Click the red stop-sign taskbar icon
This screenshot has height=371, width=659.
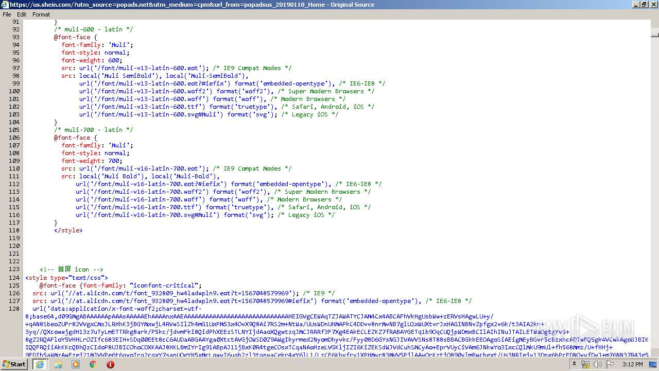110,364
